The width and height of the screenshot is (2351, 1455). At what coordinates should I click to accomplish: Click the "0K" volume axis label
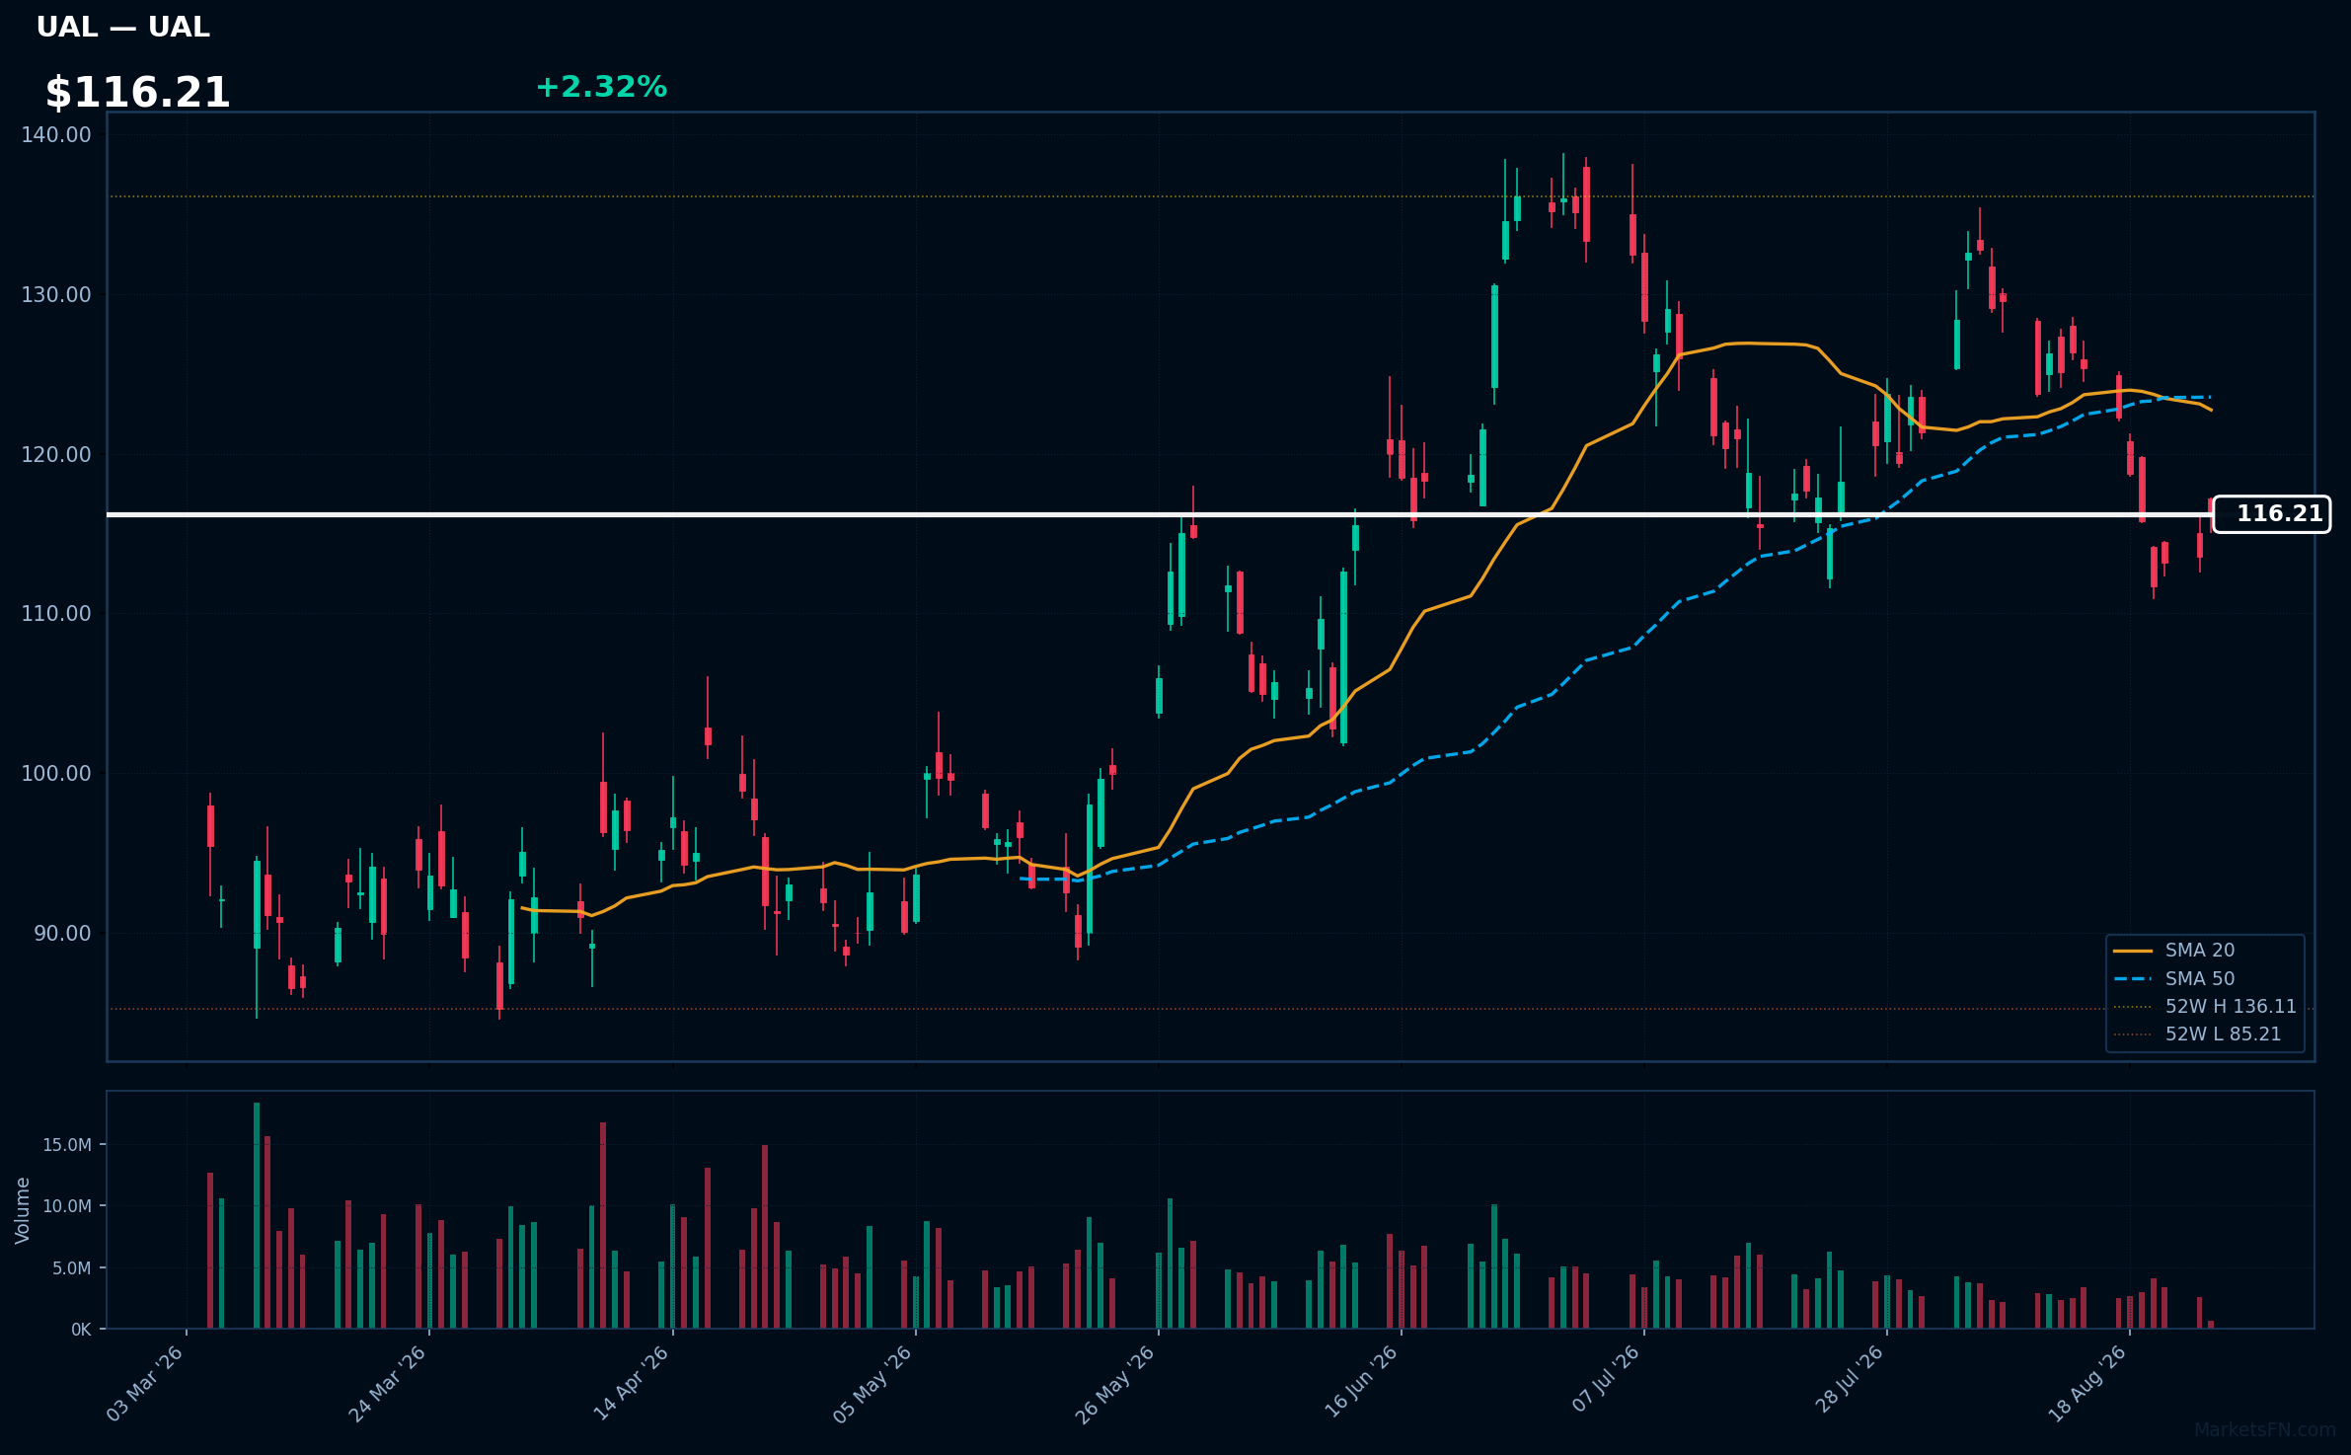81,1330
